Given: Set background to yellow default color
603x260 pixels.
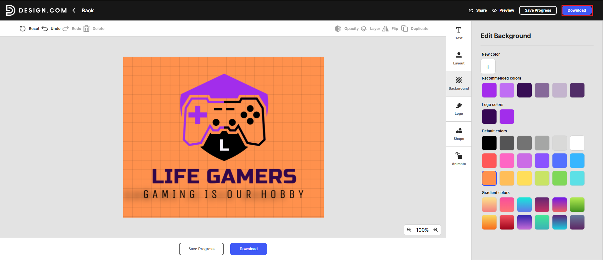Looking at the screenshot, I should coord(524,178).
